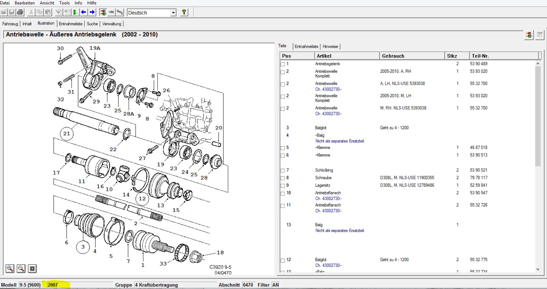This screenshot has height=289, width=547.
Task: Click the printer icon in toolbar
Action: 20,12
